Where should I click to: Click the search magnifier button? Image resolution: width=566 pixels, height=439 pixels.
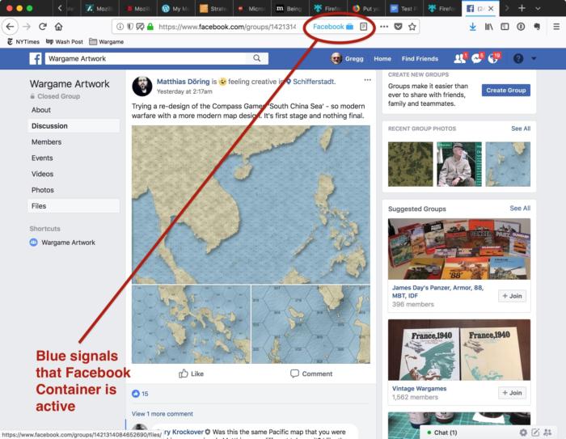pos(256,58)
